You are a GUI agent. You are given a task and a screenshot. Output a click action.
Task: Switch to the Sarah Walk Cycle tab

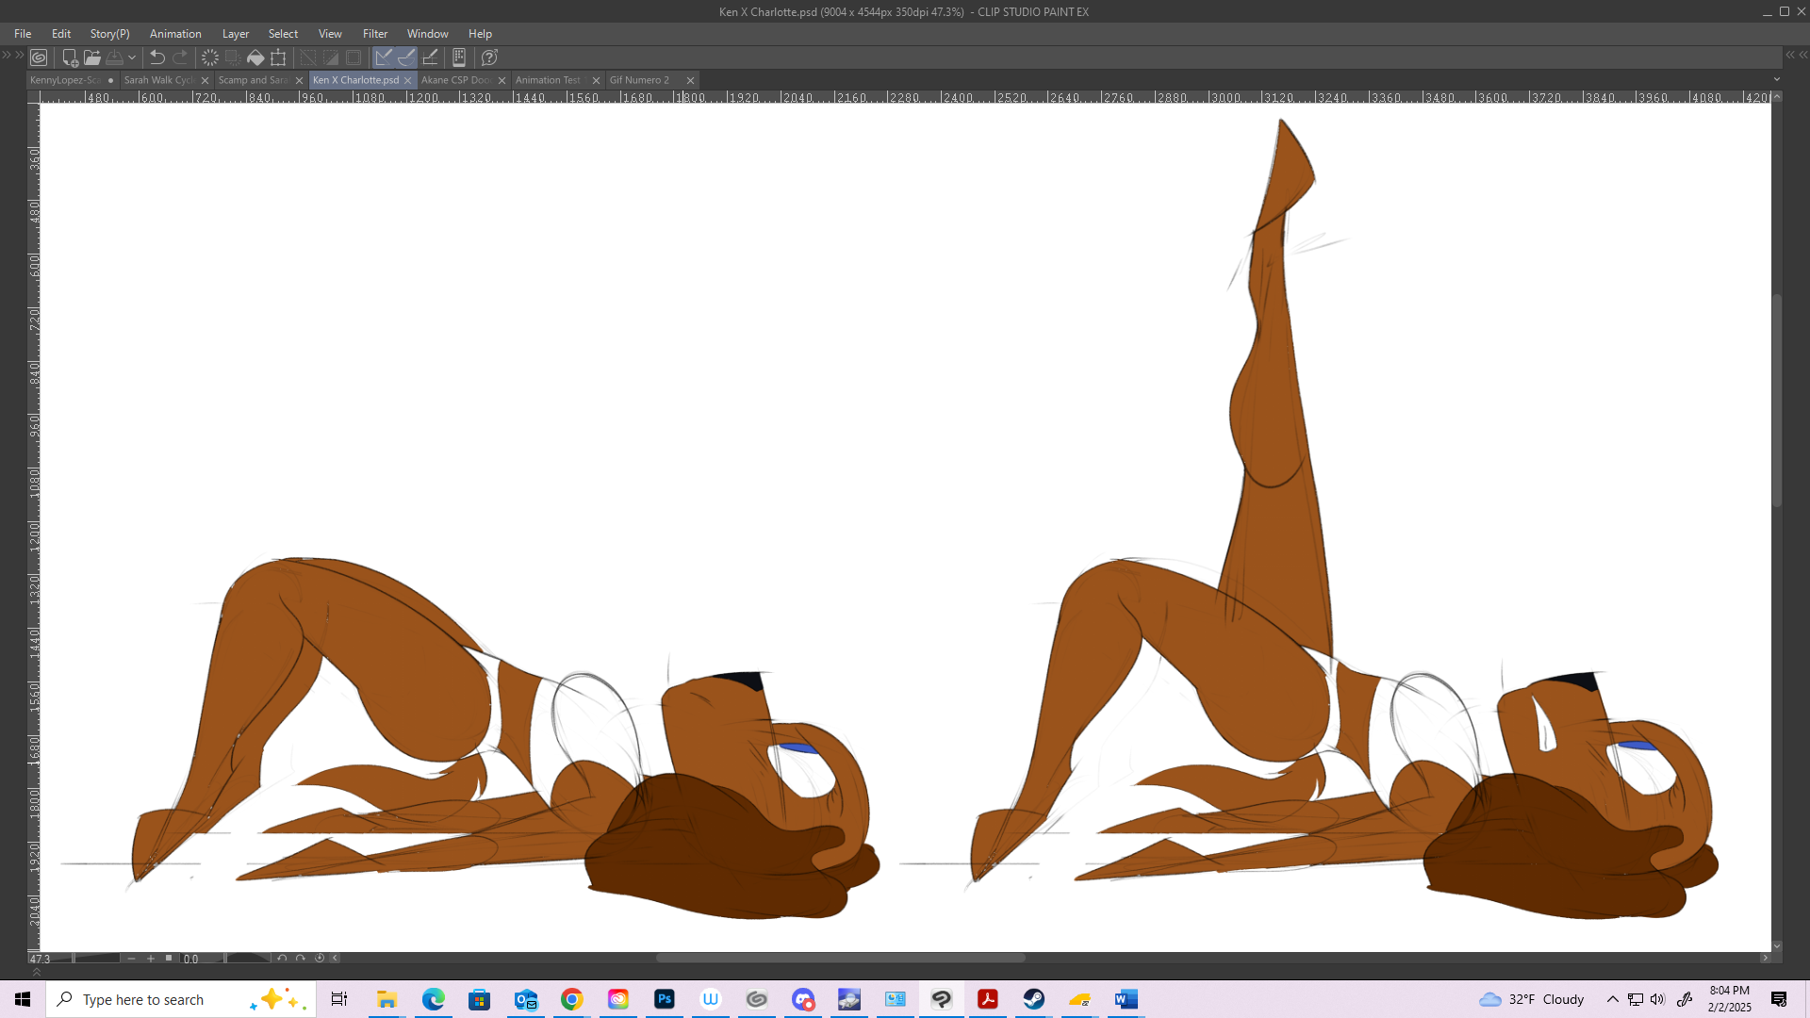click(x=158, y=80)
